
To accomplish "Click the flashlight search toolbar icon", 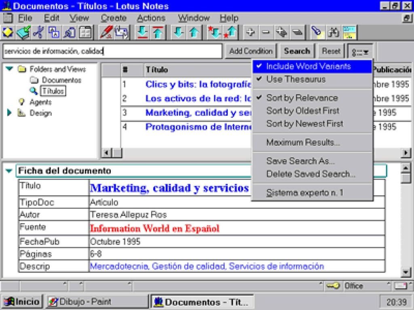I will (317, 32).
